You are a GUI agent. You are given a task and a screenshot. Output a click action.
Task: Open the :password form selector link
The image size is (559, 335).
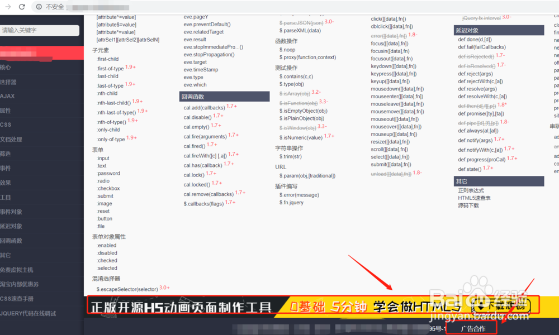(x=108, y=174)
